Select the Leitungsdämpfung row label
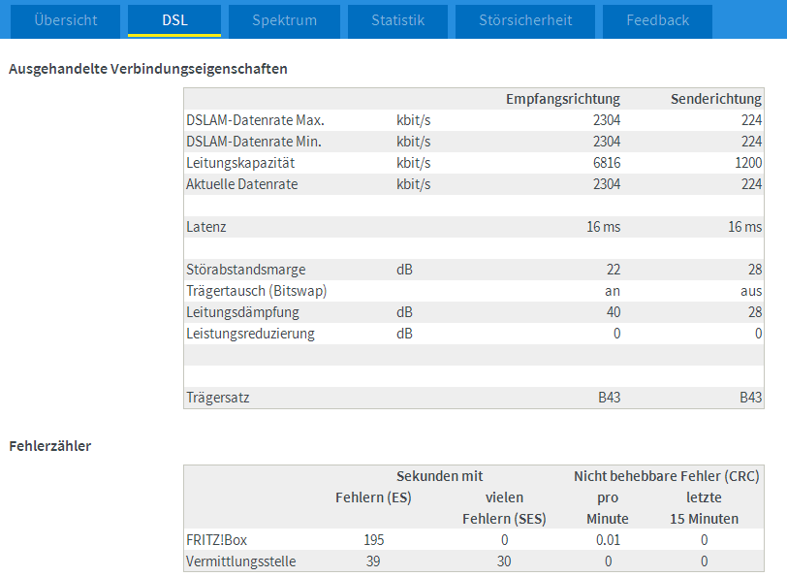The width and height of the screenshot is (787, 577). tap(242, 312)
